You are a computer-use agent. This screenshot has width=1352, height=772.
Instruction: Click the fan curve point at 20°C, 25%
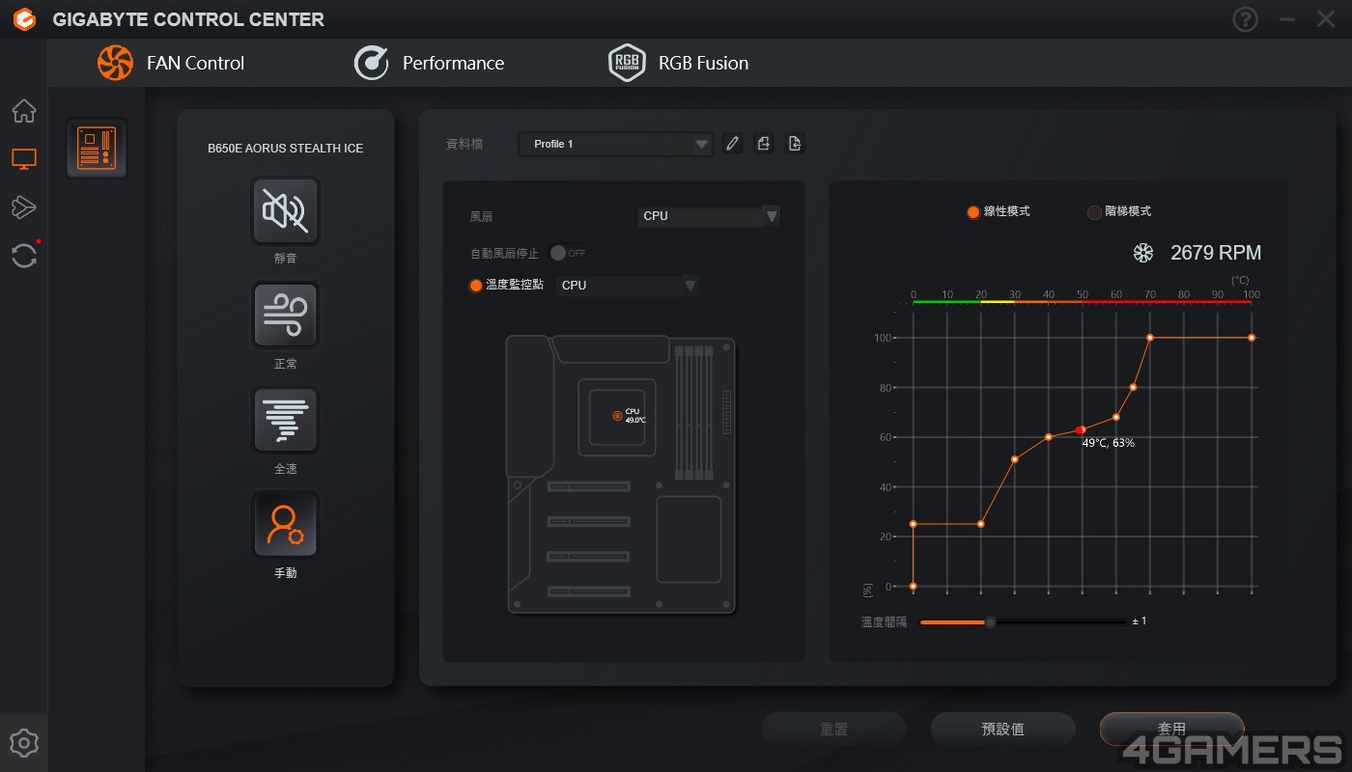tap(981, 524)
